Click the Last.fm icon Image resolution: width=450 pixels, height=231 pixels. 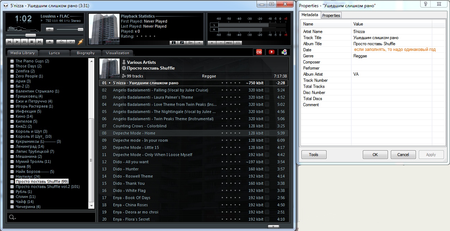259,52
